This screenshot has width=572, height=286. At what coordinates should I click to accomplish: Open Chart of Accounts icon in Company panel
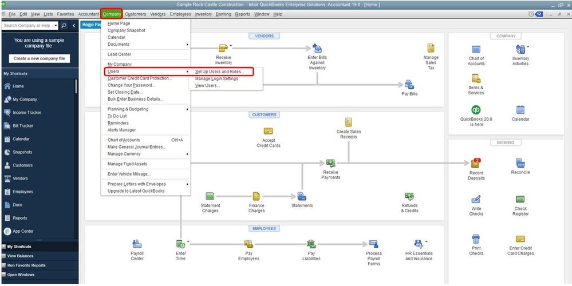(476, 49)
